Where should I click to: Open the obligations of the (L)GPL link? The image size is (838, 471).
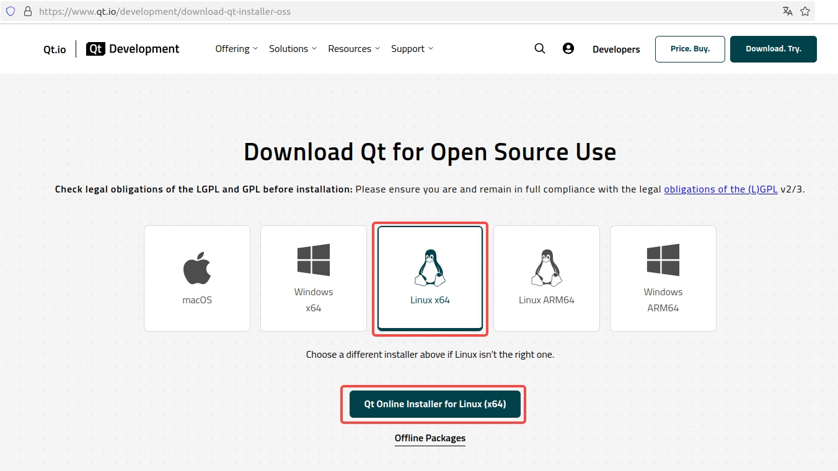point(721,189)
